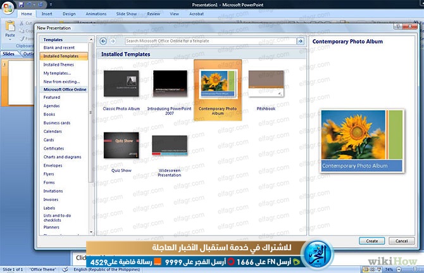
Task: Start Slide Show from status bar icon
Action: (379, 269)
